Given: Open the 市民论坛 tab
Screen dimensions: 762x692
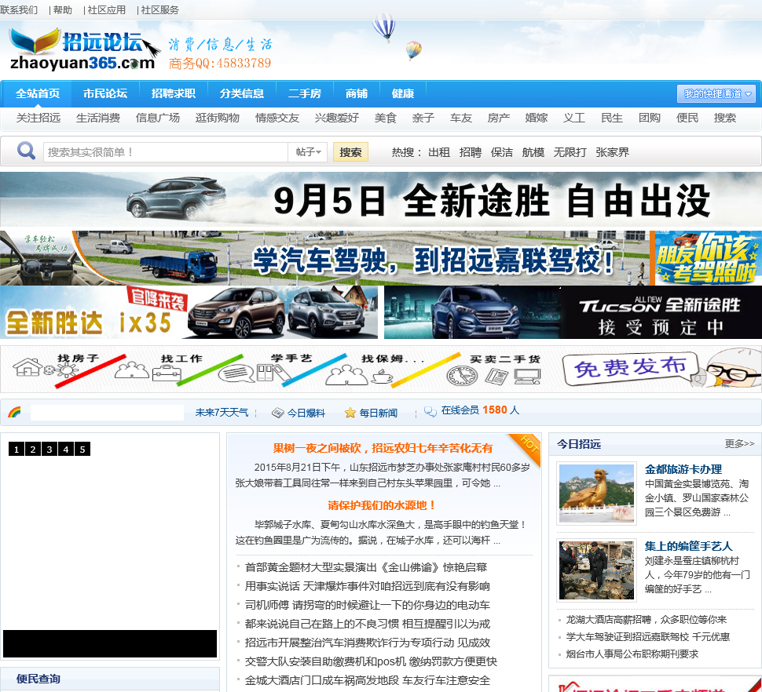Looking at the screenshot, I should pyautogui.click(x=105, y=93).
